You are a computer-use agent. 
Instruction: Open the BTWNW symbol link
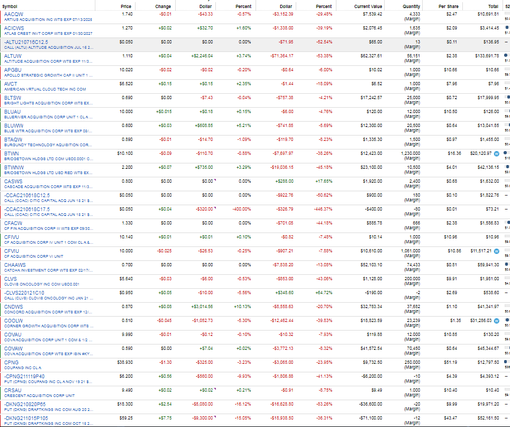click(14, 168)
